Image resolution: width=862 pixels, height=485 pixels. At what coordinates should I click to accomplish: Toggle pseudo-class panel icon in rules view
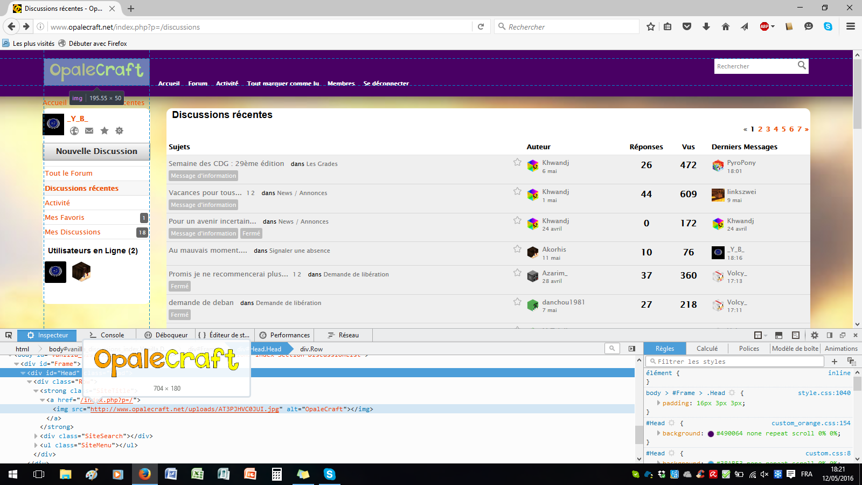click(851, 362)
